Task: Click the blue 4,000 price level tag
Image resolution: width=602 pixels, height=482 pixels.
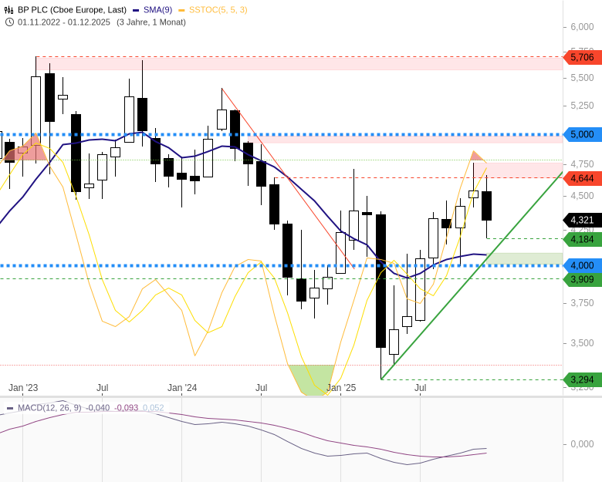Action: click(582, 265)
